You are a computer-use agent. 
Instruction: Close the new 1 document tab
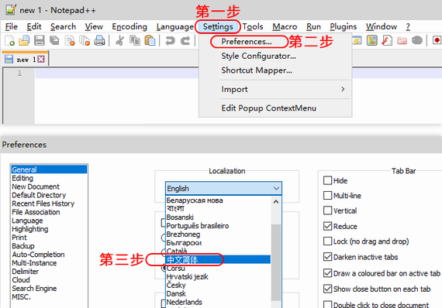(41, 59)
